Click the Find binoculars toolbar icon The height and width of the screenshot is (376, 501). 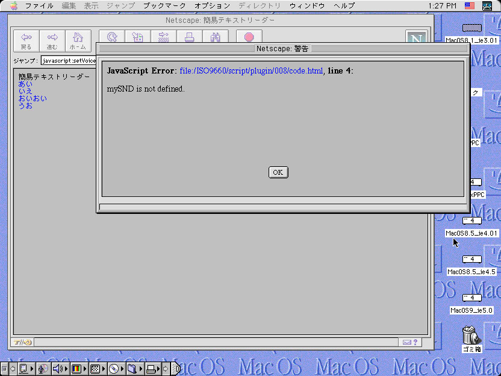point(215,37)
